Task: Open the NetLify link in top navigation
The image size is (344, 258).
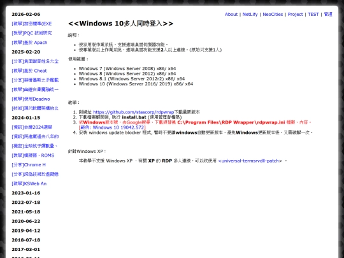Action: click(x=250, y=14)
